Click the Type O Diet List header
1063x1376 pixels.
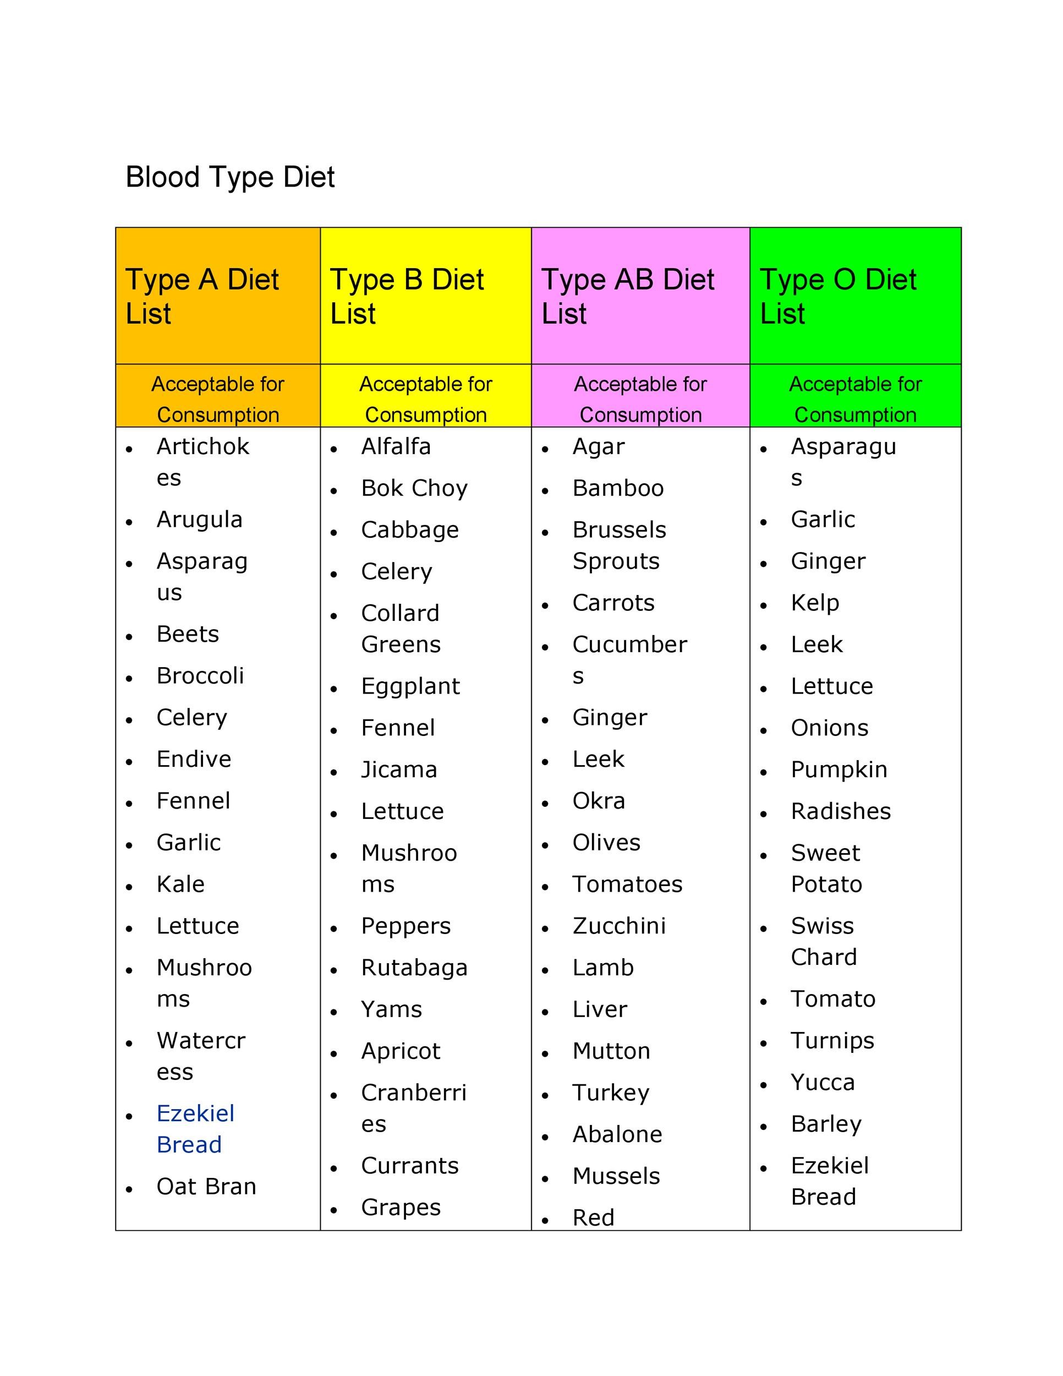point(837,296)
